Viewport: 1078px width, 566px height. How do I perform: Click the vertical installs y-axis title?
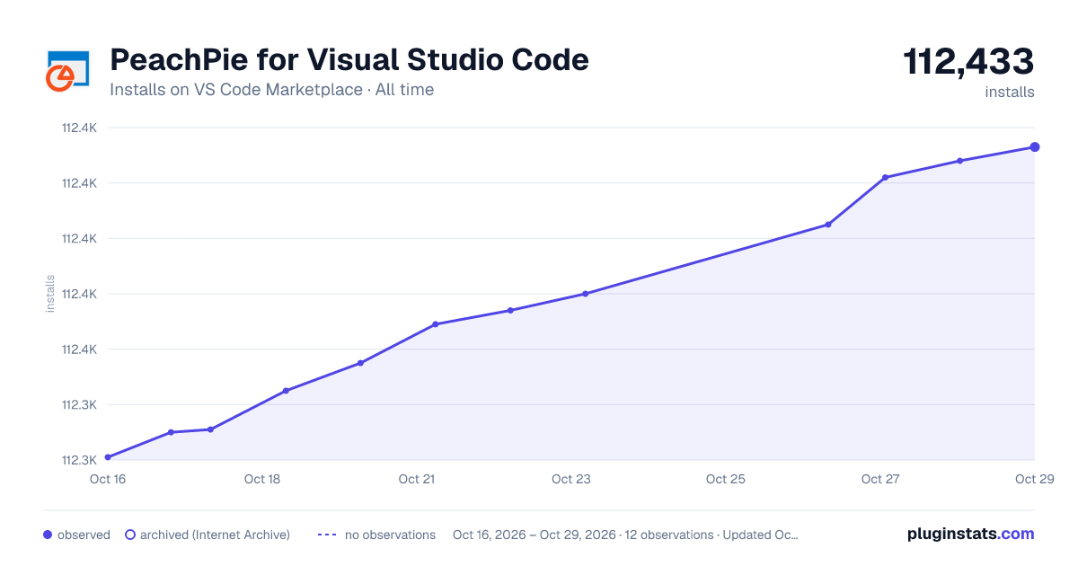(50, 294)
